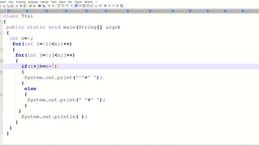The width and height of the screenshot is (259, 146).
Task: Click the Cut scissors icon
Action: click(17, 6)
